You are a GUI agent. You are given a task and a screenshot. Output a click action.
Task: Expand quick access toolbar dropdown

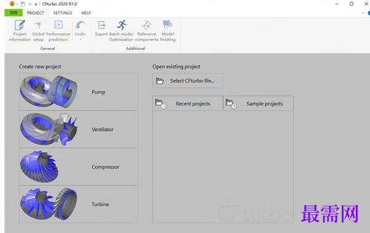(36, 4)
